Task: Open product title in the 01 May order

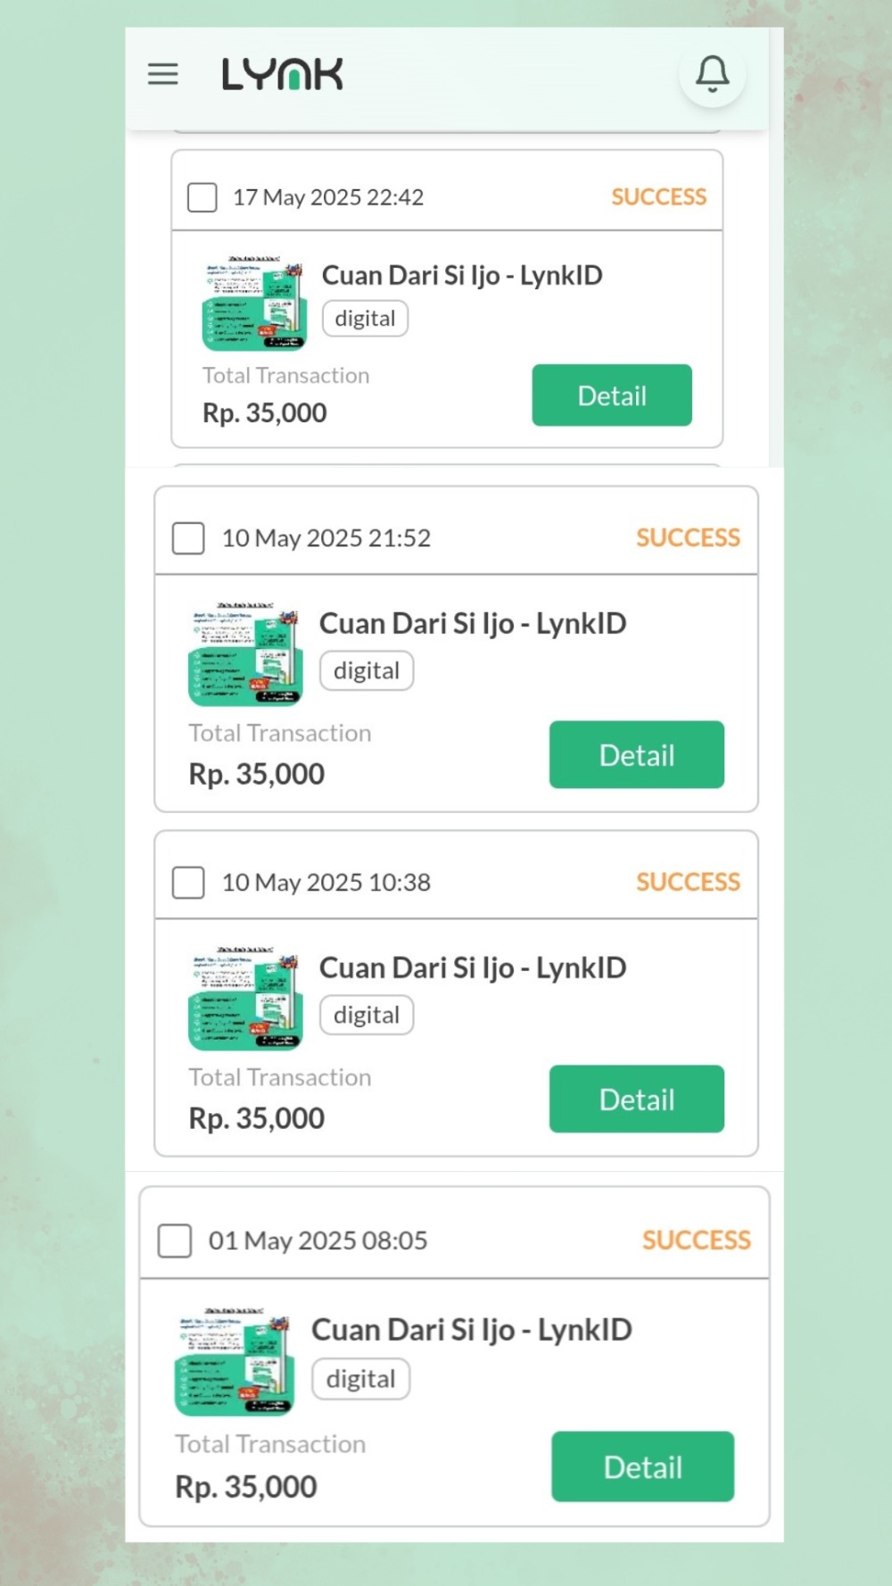Action: (471, 1330)
